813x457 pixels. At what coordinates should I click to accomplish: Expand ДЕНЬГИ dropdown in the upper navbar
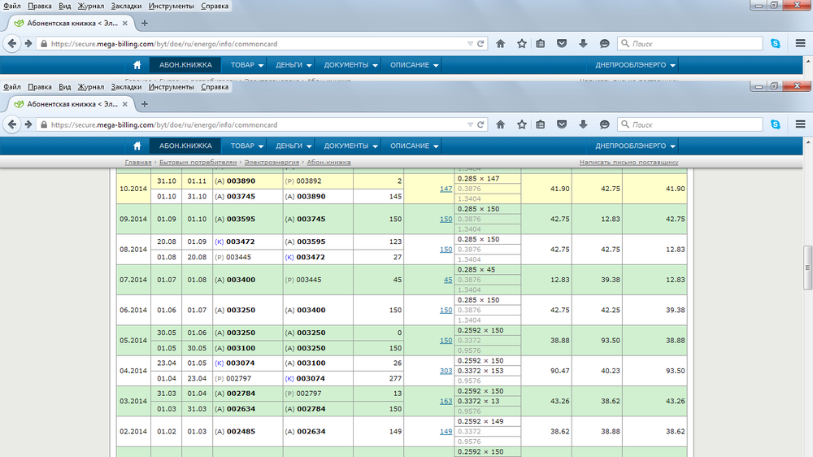coord(293,65)
